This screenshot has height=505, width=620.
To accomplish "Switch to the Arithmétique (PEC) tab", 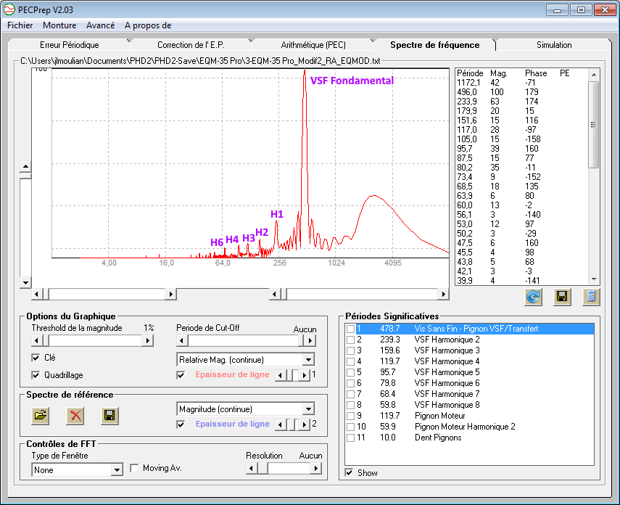I will click(x=313, y=45).
